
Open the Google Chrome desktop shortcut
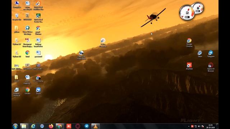pos(189,43)
